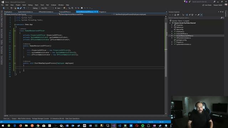Viewport: 228px width, 128px height.
Task: Open the Windows Start menu
Action: 3,126
